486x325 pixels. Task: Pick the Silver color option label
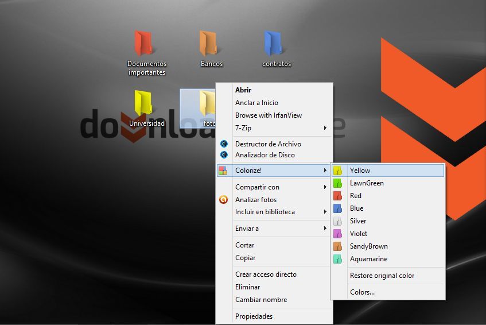coord(358,221)
